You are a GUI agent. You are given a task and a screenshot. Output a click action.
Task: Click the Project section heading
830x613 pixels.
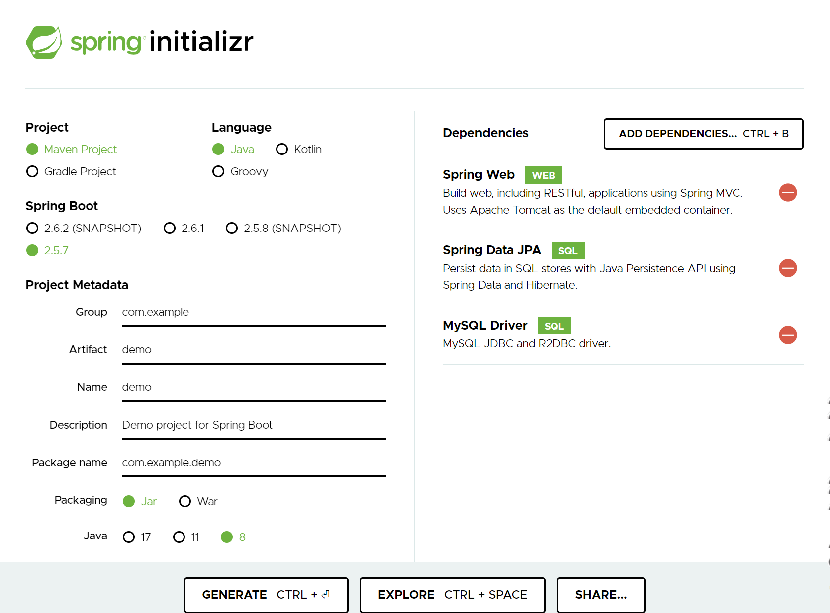(x=47, y=128)
